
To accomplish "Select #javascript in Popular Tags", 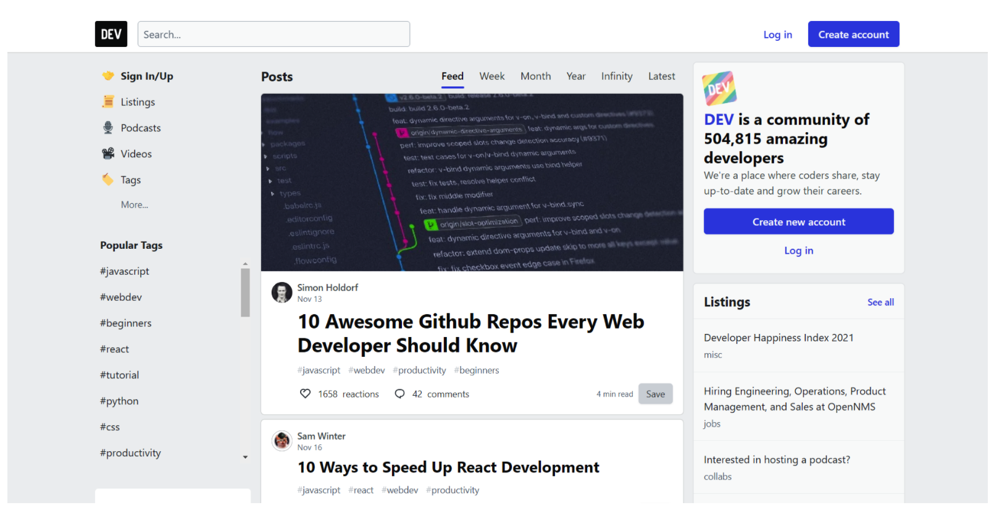I will coord(125,272).
